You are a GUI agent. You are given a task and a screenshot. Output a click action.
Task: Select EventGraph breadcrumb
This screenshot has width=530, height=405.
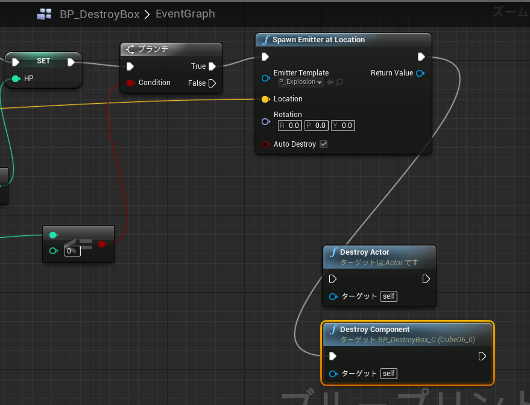click(x=185, y=14)
